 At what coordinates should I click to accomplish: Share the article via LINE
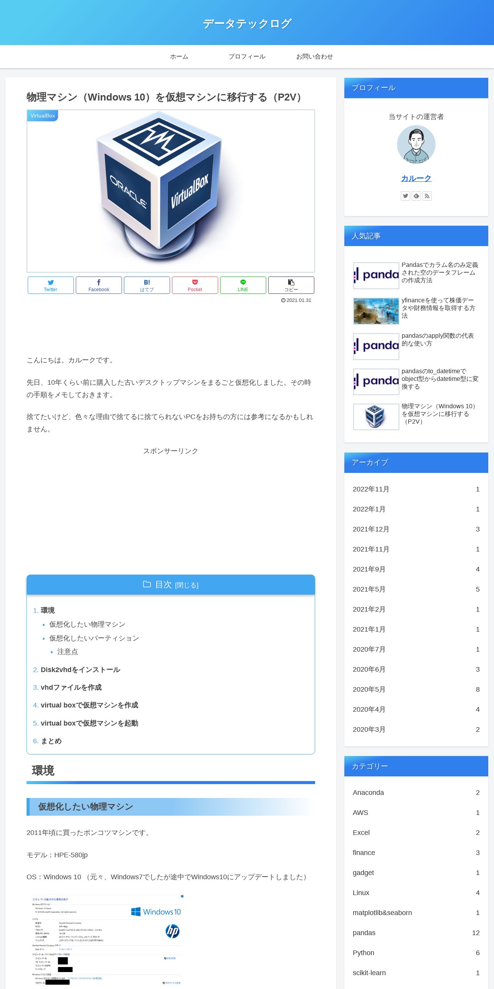click(x=243, y=285)
